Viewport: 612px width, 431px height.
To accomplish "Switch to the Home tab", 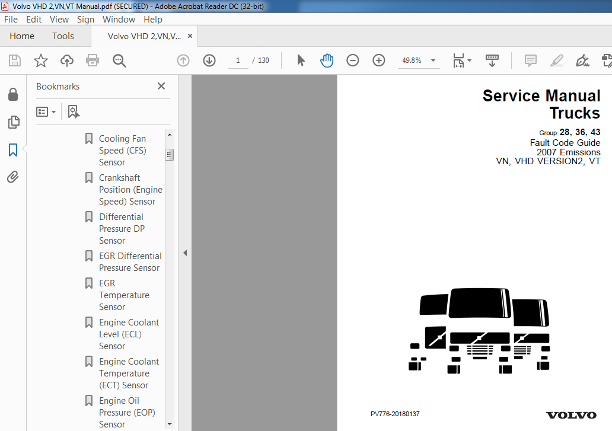I will click(22, 36).
